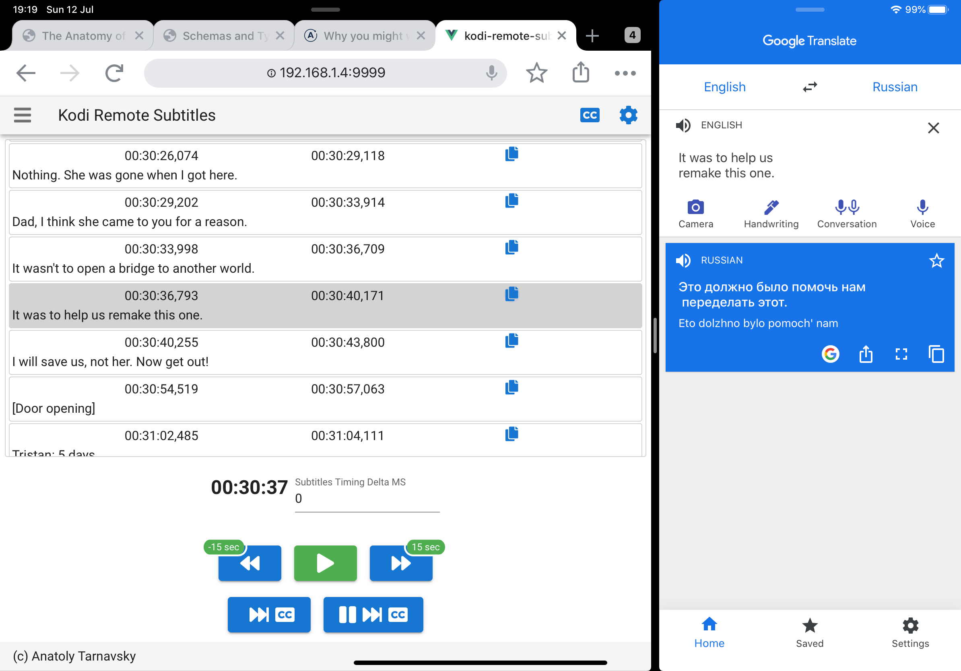This screenshot has width=961, height=671.
Task: Show the translation fullscreen
Action: click(901, 354)
